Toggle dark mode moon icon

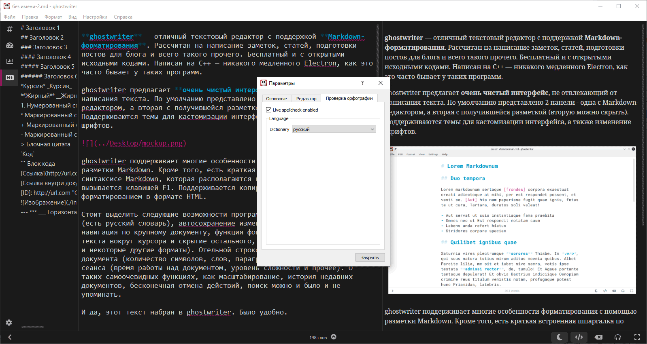(560, 337)
